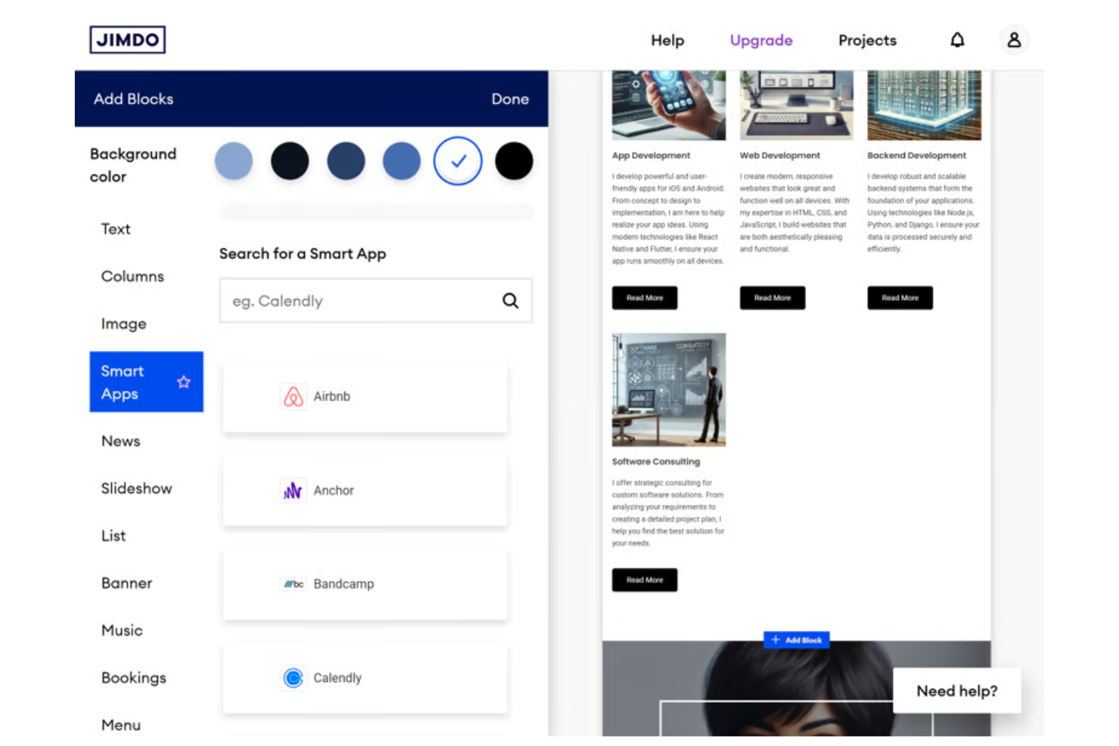Click the JIMDO logo
The height and width of the screenshot is (746, 1119).
tap(127, 39)
